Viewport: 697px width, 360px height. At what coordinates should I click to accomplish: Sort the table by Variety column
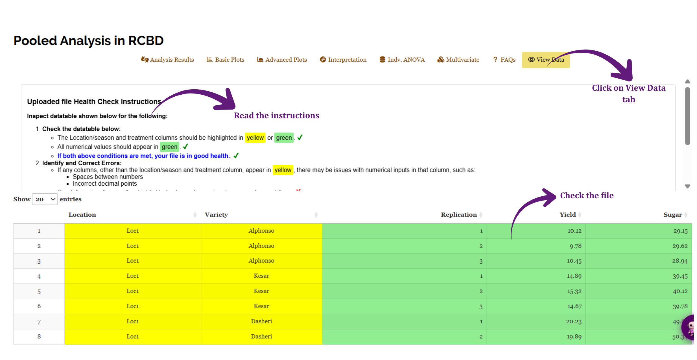[261, 215]
